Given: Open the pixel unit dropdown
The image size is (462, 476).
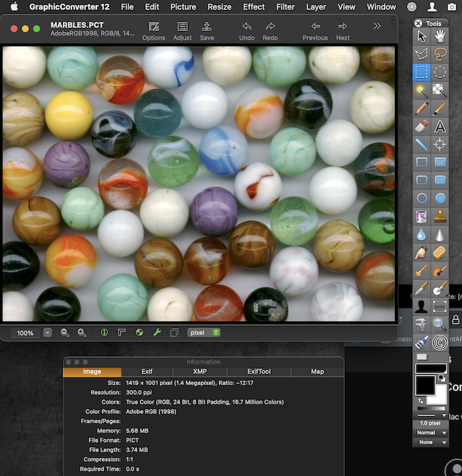Looking at the screenshot, I should (204, 332).
